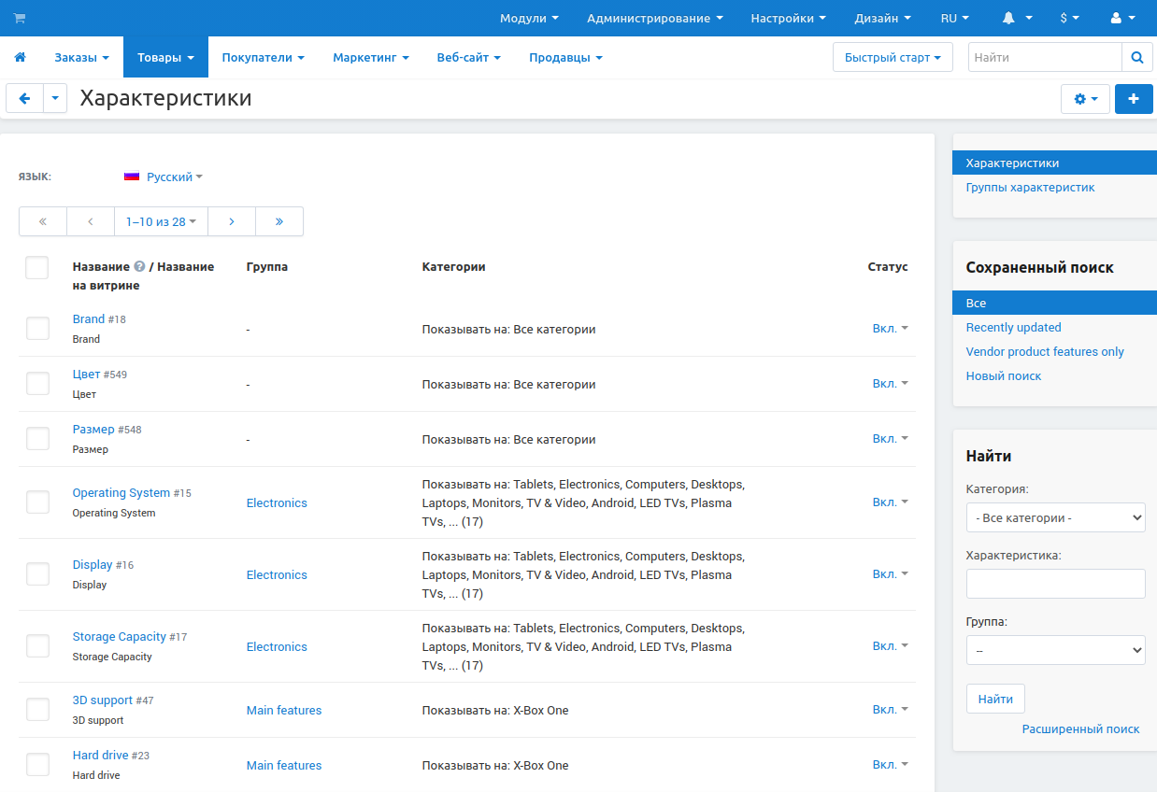Expand the Категория dropdown in search panel
This screenshot has width=1157, height=792.
click(x=1055, y=517)
